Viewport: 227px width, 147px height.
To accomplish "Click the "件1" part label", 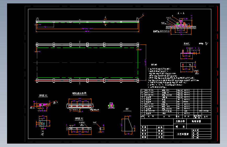I will 127,109.
